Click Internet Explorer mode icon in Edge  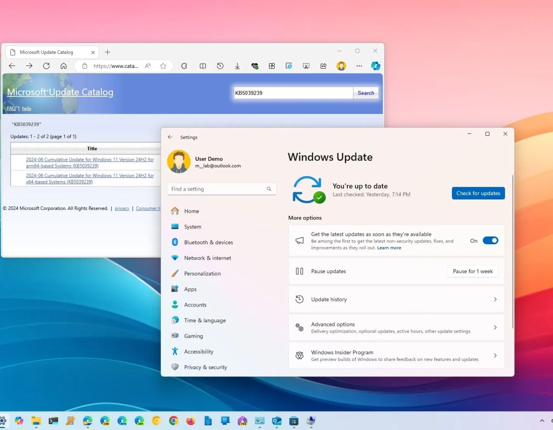(x=289, y=66)
